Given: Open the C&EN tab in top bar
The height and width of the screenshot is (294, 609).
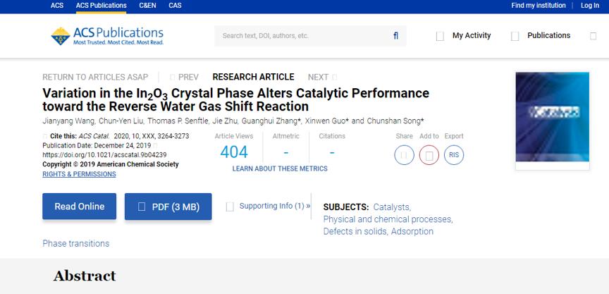Looking at the screenshot, I should click(x=147, y=6).
